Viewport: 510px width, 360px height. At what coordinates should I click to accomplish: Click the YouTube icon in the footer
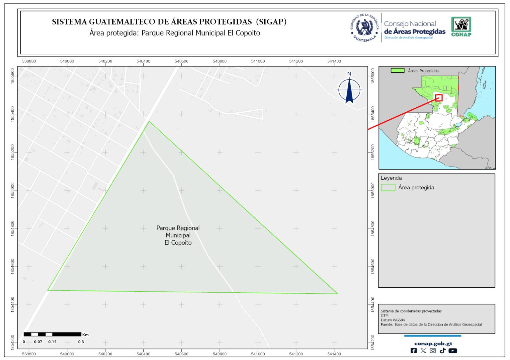pos(453,350)
